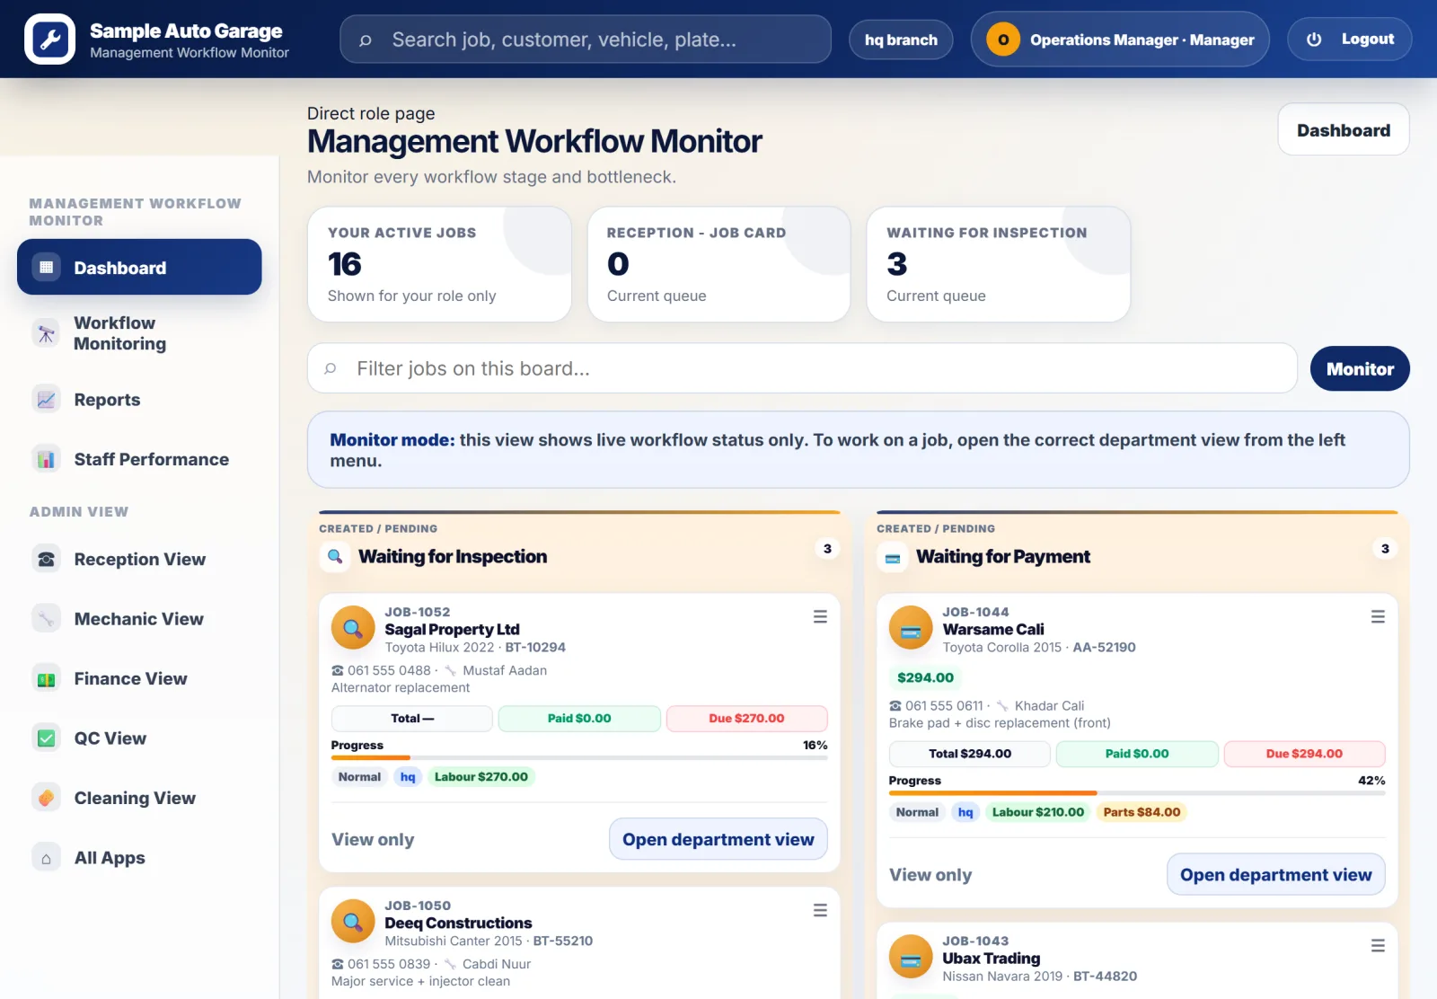This screenshot has height=999, width=1437.
Task: Open department view for Warsame Cali
Action: point(1276,875)
